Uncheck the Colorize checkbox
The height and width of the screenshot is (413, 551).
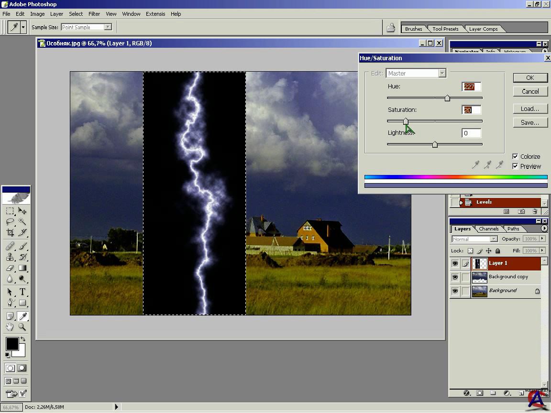515,156
